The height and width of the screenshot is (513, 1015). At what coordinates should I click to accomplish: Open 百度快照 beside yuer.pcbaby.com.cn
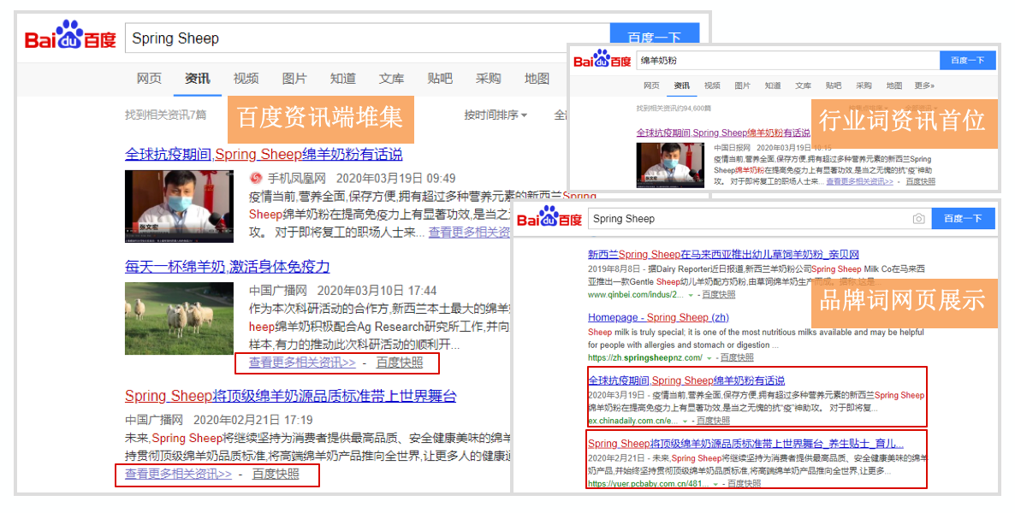tap(744, 484)
